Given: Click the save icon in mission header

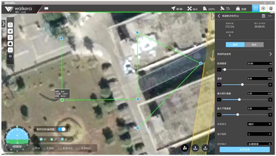Looking at the screenshot, I should point(263,16).
